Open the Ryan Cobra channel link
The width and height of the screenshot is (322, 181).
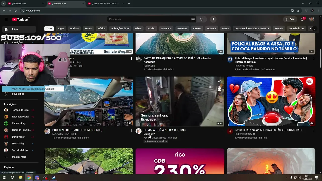(149, 66)
